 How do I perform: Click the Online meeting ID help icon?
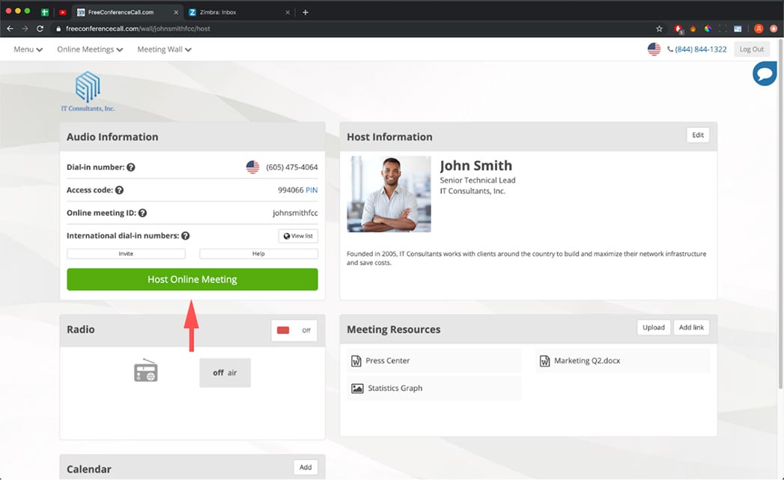tap(142, 213)
